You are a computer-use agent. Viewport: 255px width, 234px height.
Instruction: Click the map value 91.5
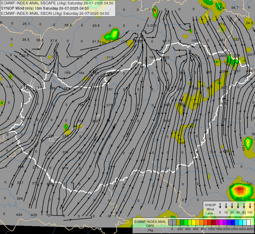point(96,41)
